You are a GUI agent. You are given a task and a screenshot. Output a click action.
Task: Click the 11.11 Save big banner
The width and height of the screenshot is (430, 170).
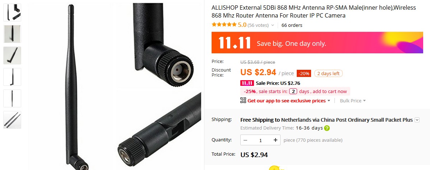(x=317, y=43)
